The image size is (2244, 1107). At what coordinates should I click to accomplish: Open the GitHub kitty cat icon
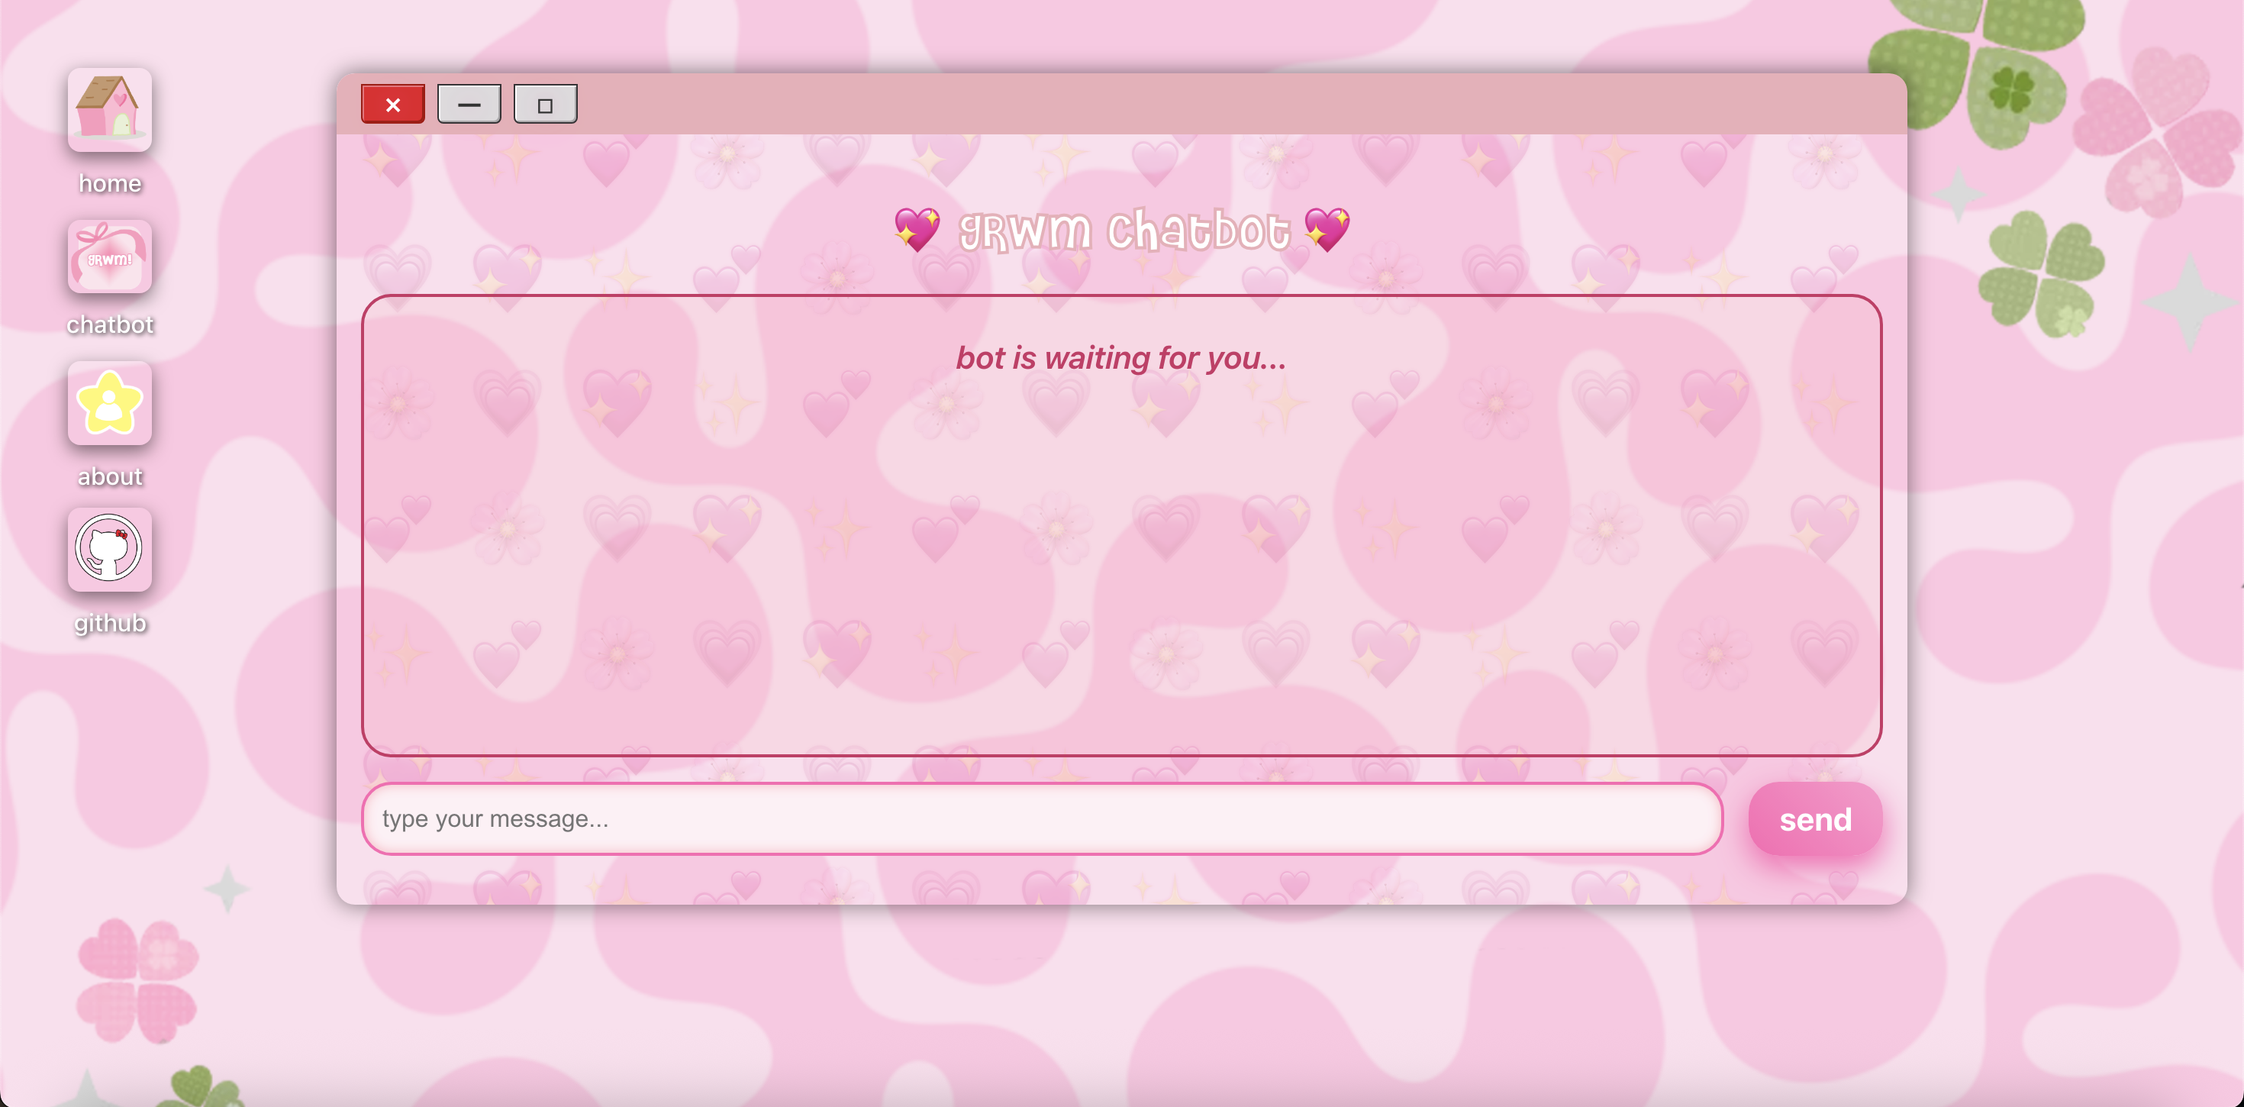[110, 549]
